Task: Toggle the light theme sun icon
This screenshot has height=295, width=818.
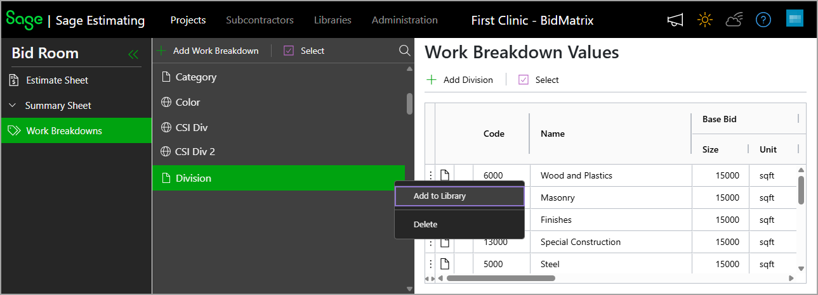Action: 704,20
